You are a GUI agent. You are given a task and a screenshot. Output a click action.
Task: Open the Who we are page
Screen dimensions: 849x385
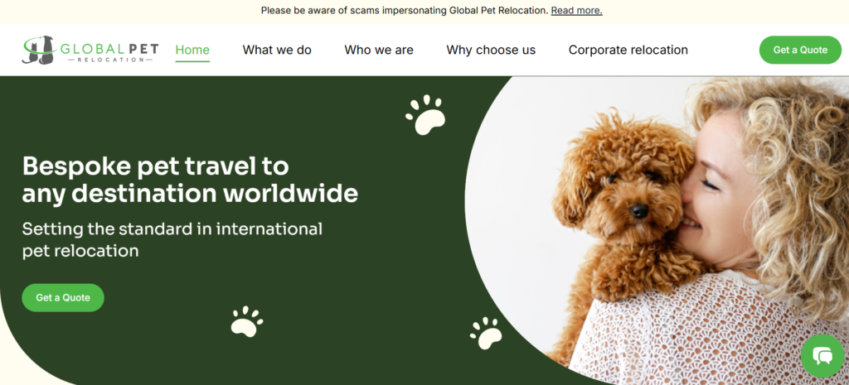[x=378, y=50]
